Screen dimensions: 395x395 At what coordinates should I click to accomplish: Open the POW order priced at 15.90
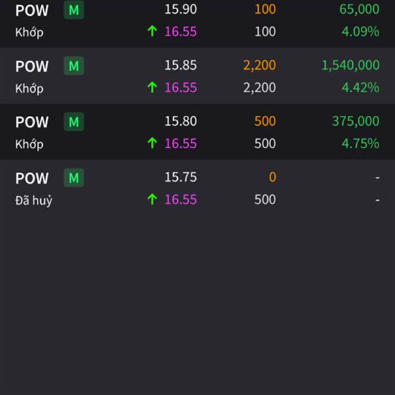[x=32, y=11]
